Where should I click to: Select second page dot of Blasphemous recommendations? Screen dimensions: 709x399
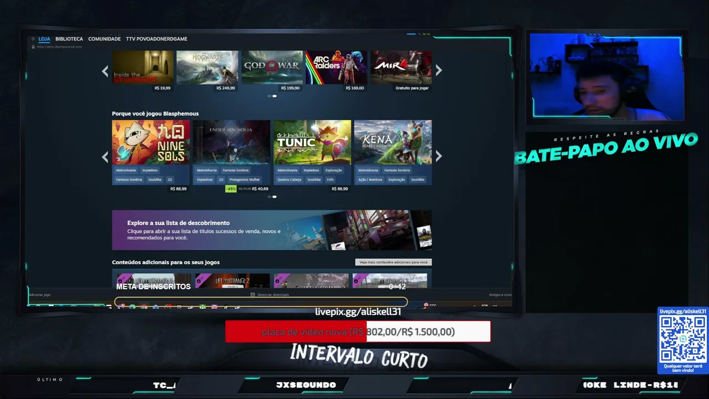(x=274, y=197)
